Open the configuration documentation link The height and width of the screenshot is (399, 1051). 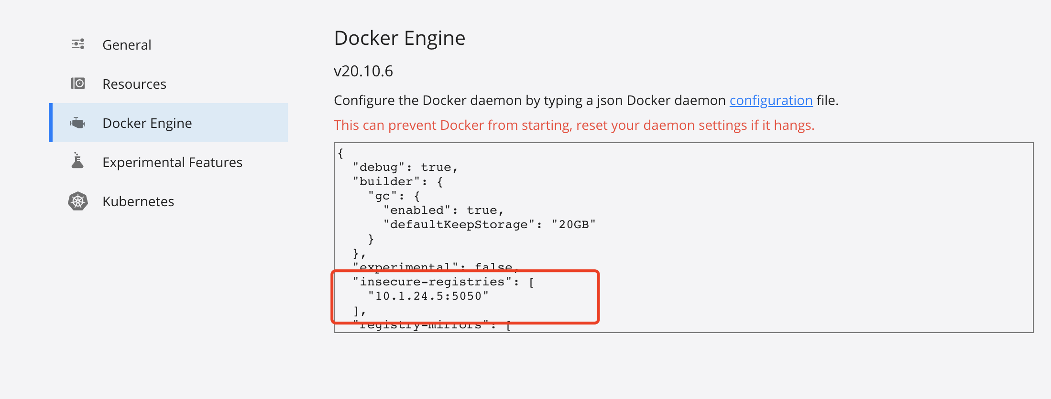click(771, 100)
